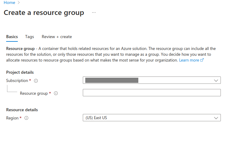238x142 pixels.
Task: Click the Resource group info icon
Action: click(x=56, y=93)
